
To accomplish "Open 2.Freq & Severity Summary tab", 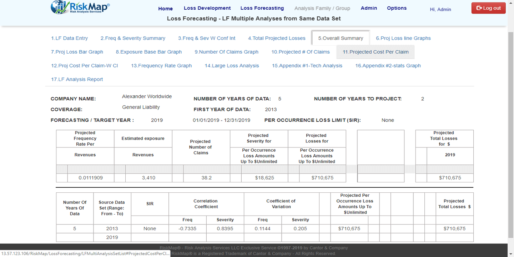I will [x=133, y=38].
